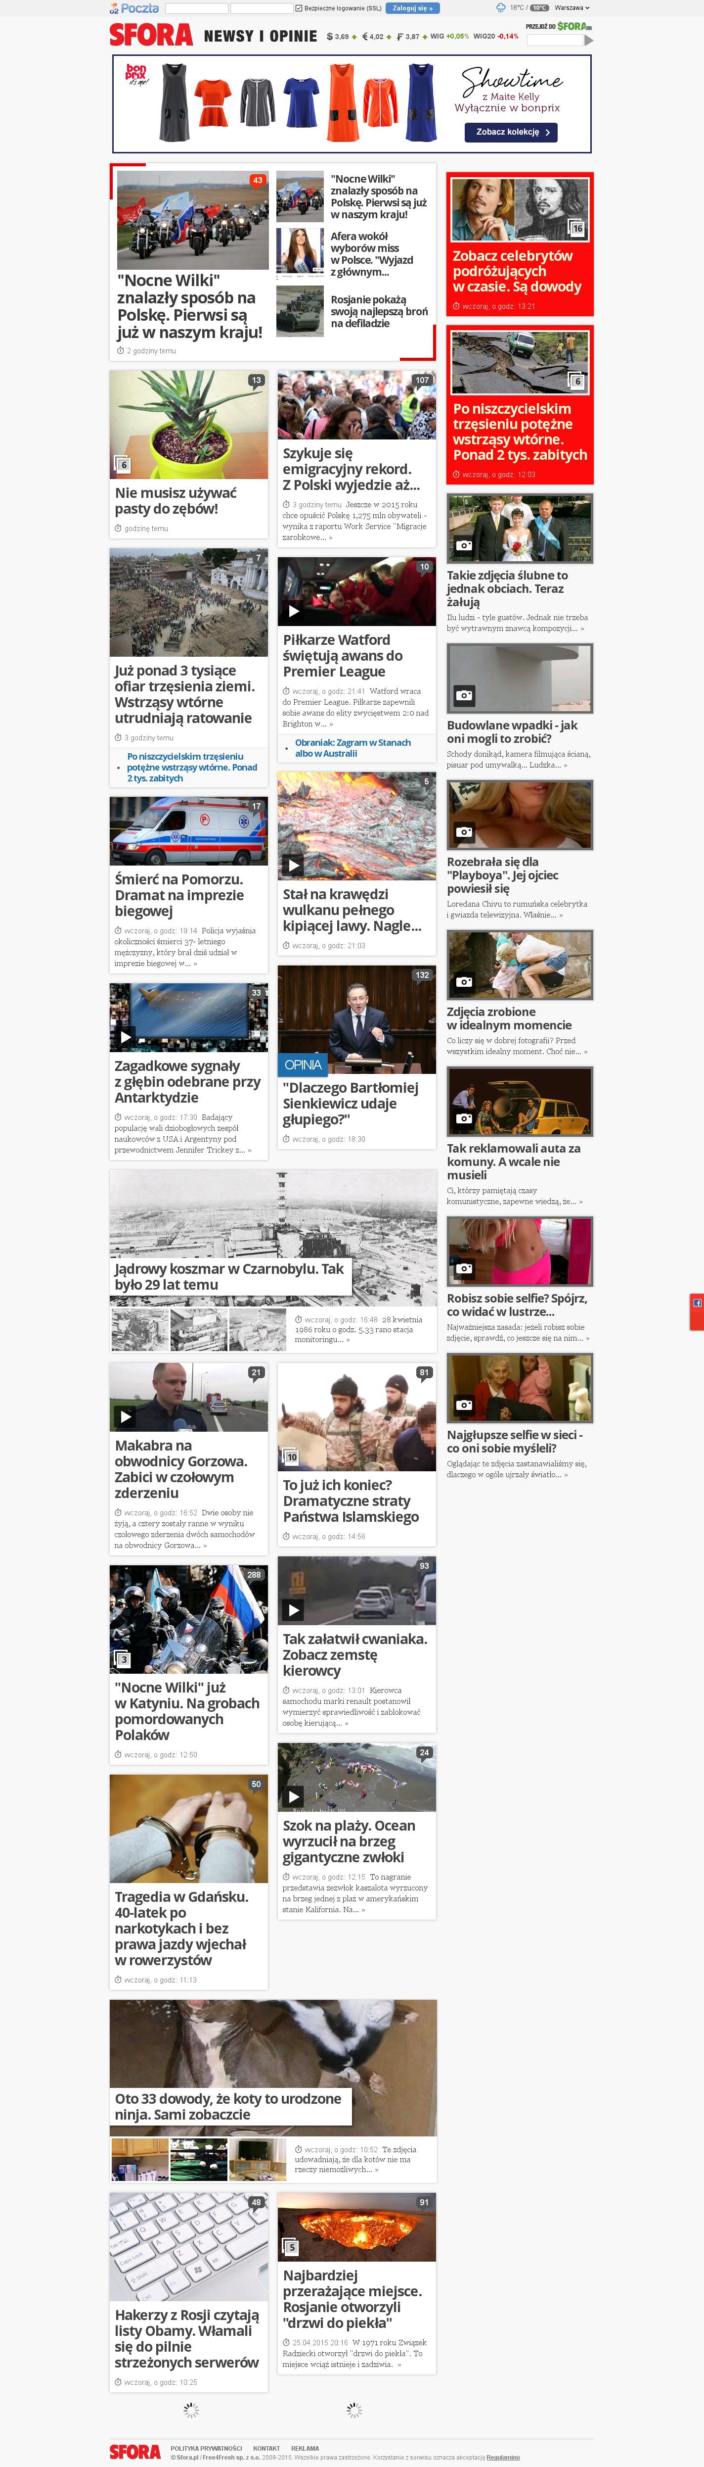The width and height of the screenshot is (704, 2467).
Task: Click the SFORA logo in the header
Action: [151, 36]
